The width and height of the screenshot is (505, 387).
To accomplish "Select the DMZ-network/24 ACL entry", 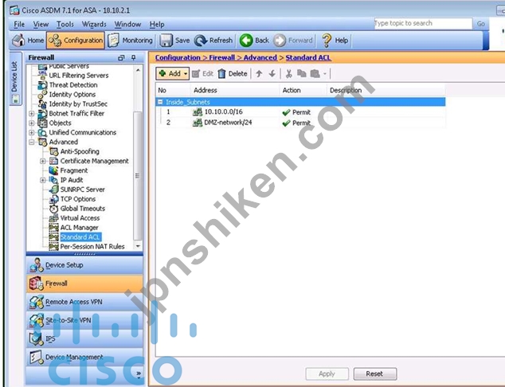I will [x=300, y=123].
